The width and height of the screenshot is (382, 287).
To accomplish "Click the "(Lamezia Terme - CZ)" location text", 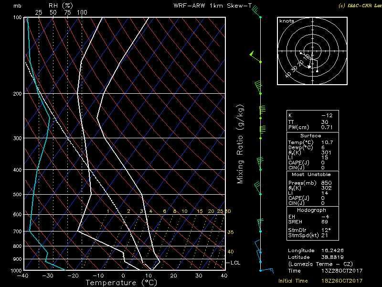I will pos(320,264).
